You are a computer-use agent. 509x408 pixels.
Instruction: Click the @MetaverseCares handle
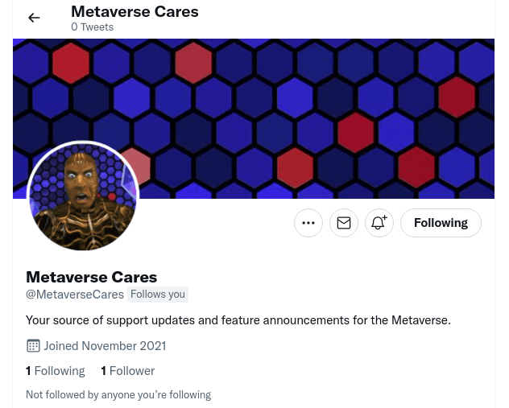pyautogui.click(x=75, y=295)
